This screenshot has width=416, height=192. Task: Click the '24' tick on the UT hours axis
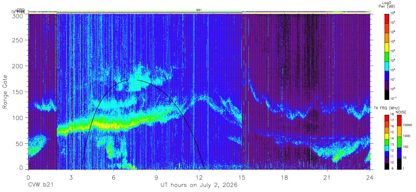370,177
